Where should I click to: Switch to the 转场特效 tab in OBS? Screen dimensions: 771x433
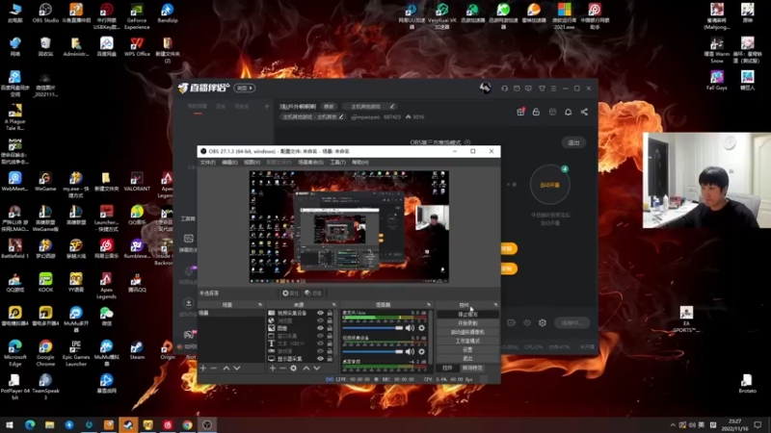pyautogui.click(x=472, y=368)
